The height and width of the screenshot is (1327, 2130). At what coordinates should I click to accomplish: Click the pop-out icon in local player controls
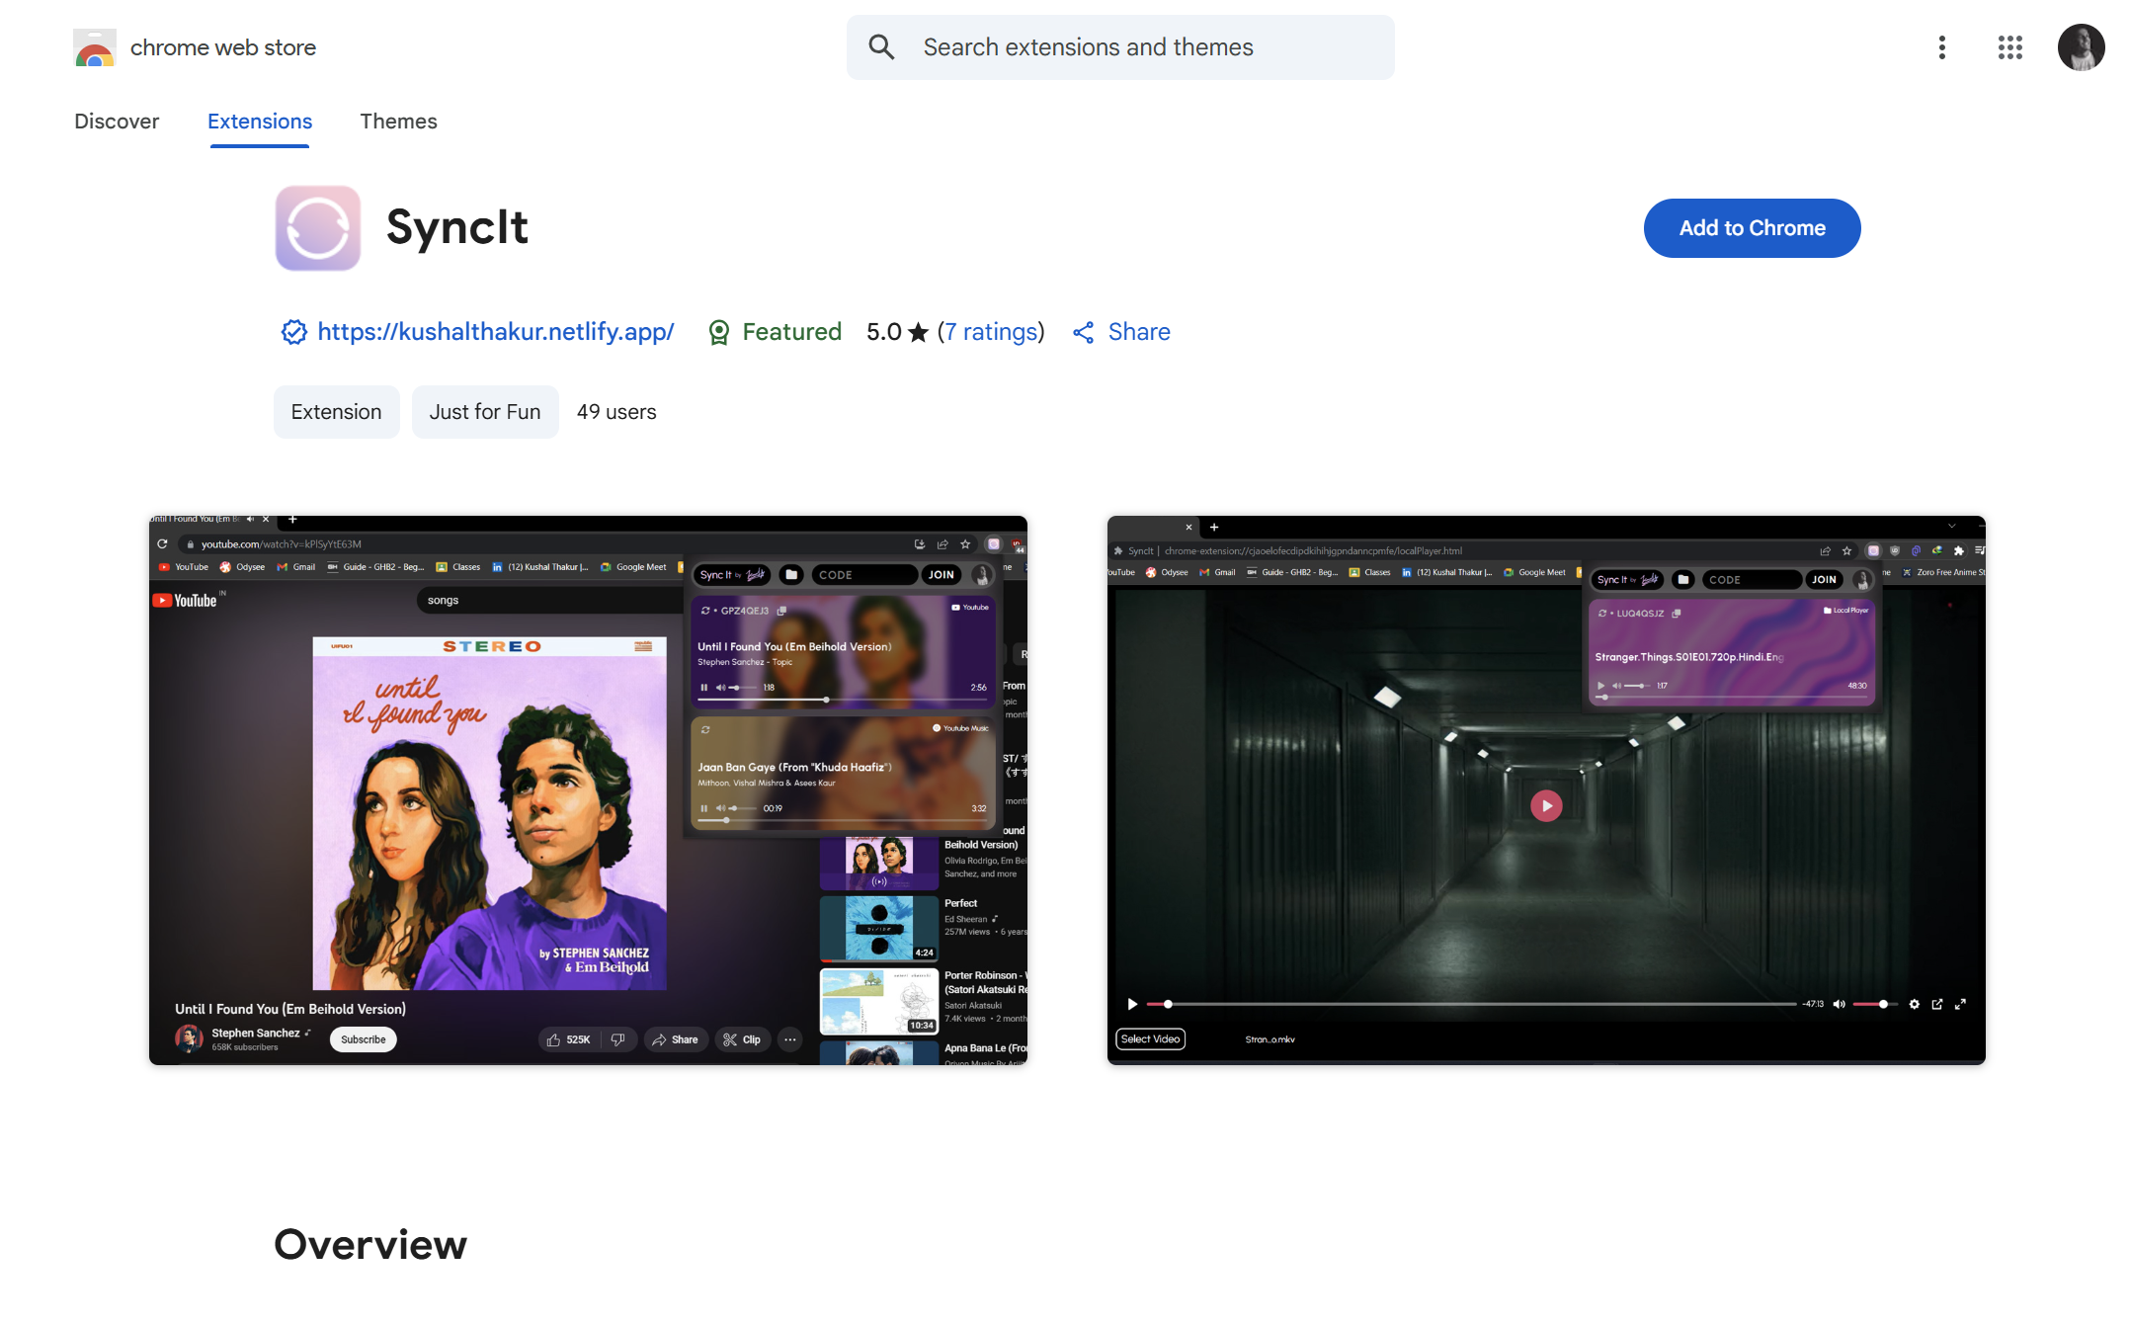pyautogui.click(x=1937, y=1004)
